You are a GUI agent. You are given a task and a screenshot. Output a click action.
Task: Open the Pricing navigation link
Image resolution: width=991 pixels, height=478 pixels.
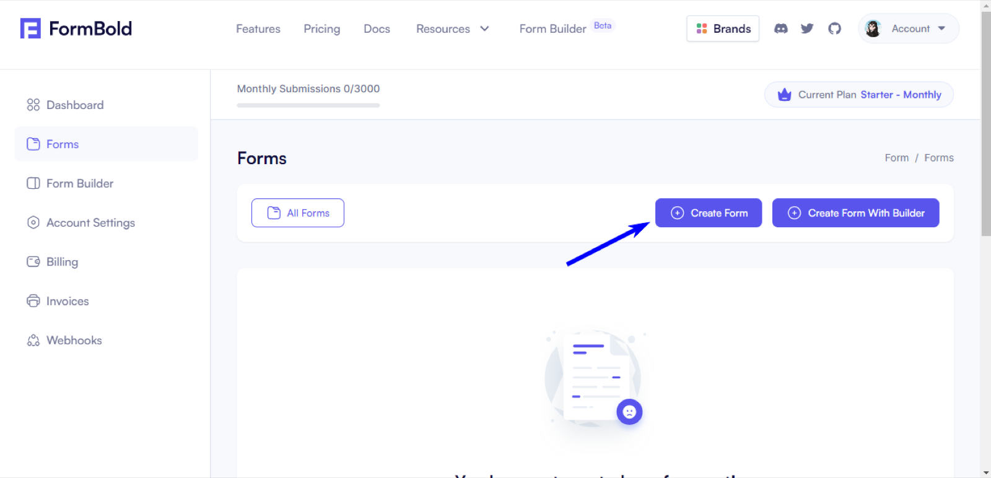click(322, 29)
